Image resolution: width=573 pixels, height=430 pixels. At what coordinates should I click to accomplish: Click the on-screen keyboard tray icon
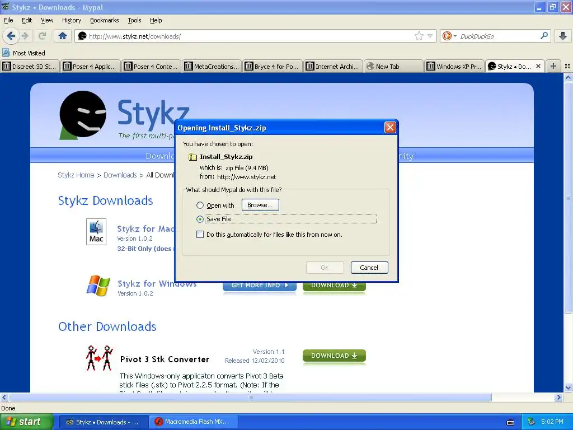[x=510, y=422]
